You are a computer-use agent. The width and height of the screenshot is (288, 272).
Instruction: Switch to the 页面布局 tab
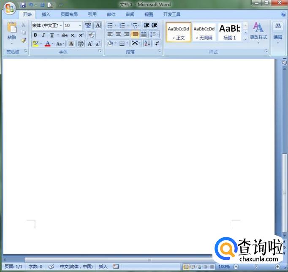tap(69, 14)
